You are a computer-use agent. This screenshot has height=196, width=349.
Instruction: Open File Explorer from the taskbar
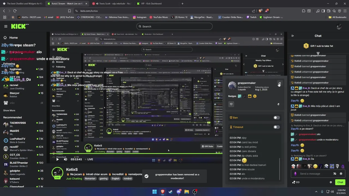pos(186,192)
